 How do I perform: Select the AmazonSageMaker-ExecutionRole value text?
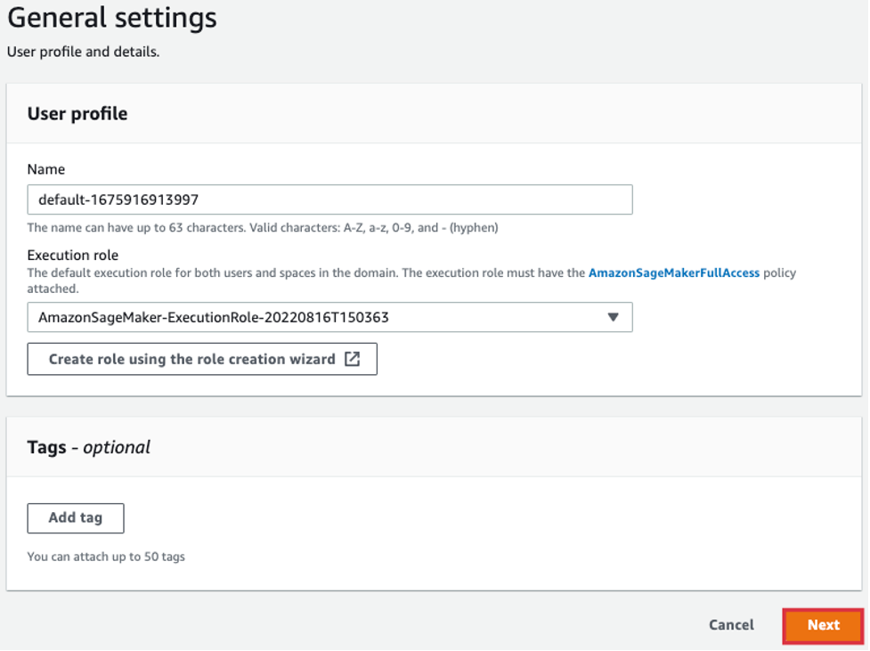[x=214, y=317]
